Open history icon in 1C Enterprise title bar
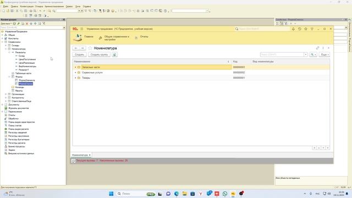Image resolution: width=352 pixels, height=198 pixels. click(299, 29)
